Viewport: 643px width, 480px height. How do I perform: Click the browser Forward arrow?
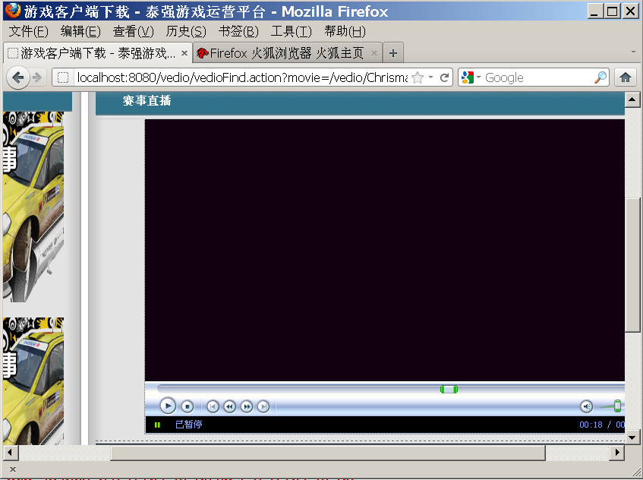pos(37,77)
